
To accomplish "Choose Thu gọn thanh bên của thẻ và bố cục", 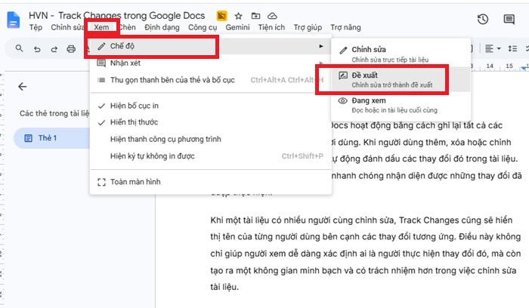I will tap(211, 80).
